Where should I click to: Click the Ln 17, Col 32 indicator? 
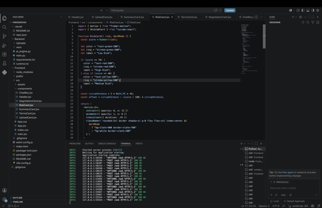point(248,206)
